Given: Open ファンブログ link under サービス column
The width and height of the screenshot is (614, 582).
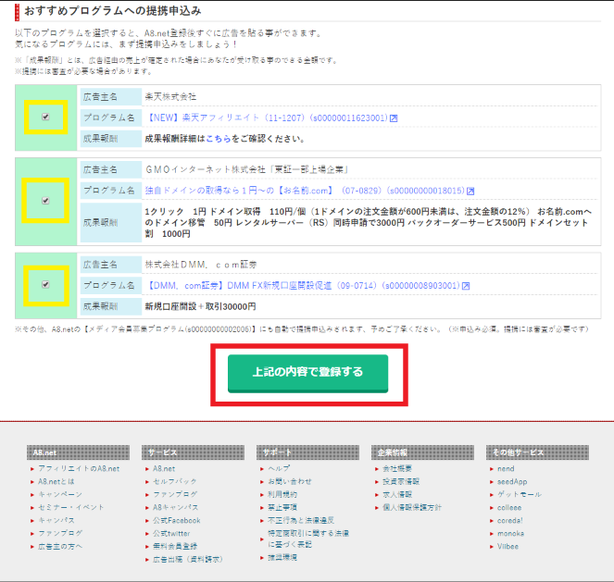Looking at the screenshot, I should click(x=175, y=494).
